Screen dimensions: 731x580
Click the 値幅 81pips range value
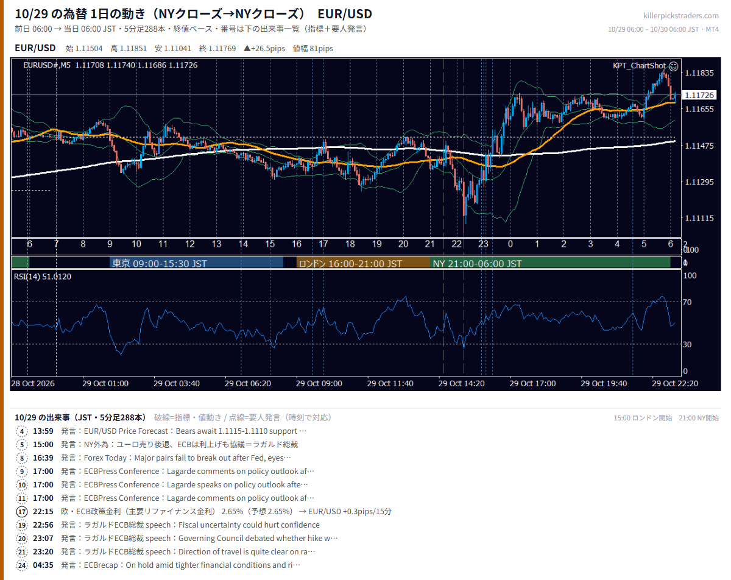(x=313, y=49)
